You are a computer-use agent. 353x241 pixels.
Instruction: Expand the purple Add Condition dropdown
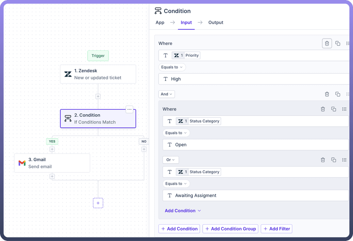click(x=183, y=211)
